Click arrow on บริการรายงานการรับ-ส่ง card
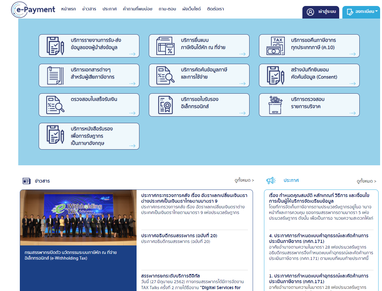The image size is (382, 291). pyautogui.click(x=132, y=54)
